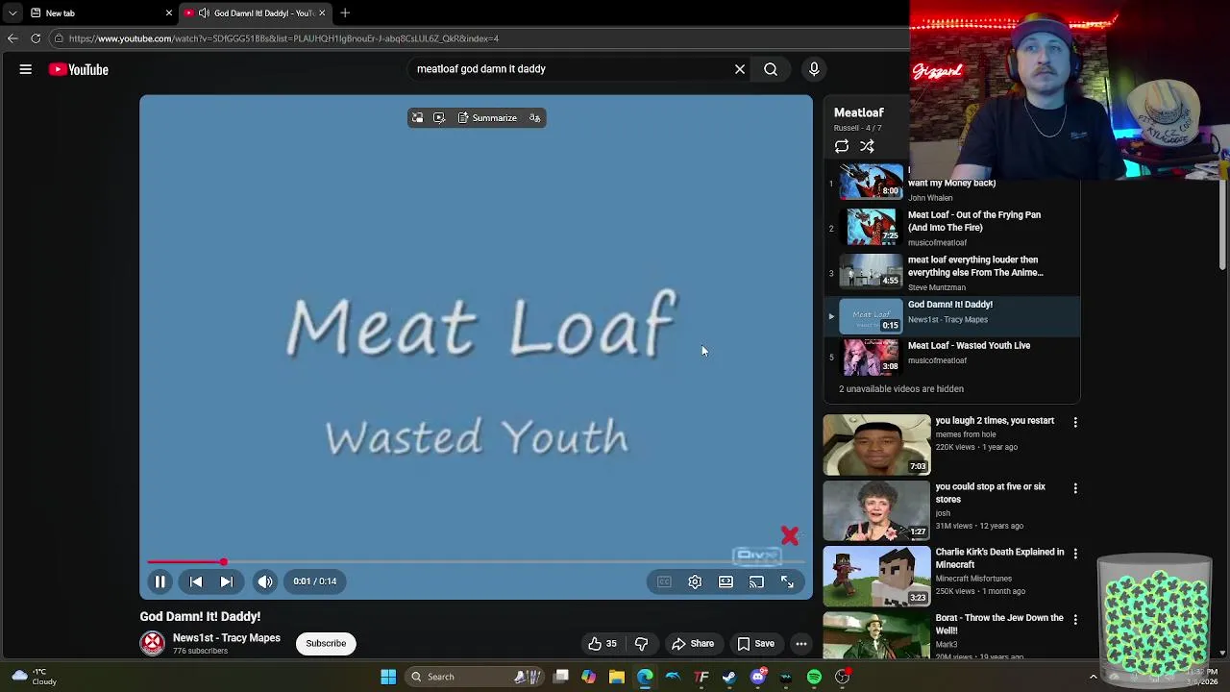Open options for Charlie Kirk's Death Explained video
The image size is (1230, 692).
point(1075,554)
